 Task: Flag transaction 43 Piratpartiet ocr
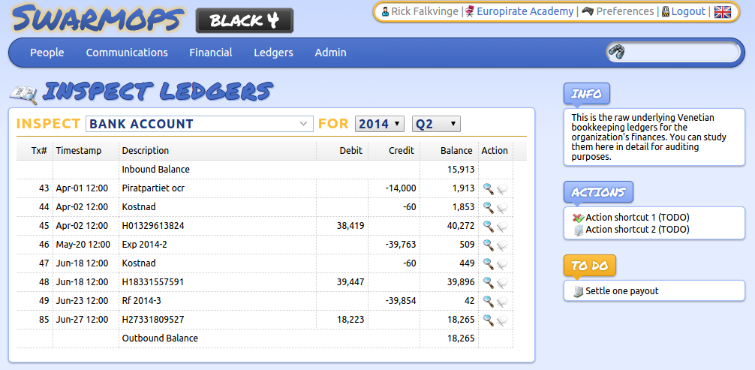(502, 189)
